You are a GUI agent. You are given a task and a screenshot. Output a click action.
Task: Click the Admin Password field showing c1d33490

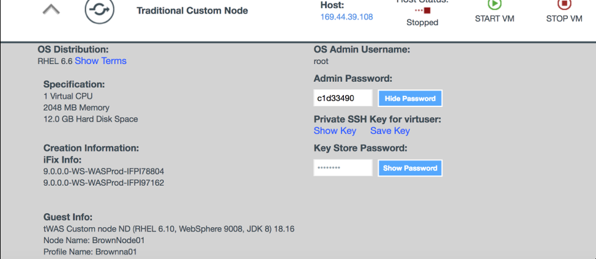(343, 98)
